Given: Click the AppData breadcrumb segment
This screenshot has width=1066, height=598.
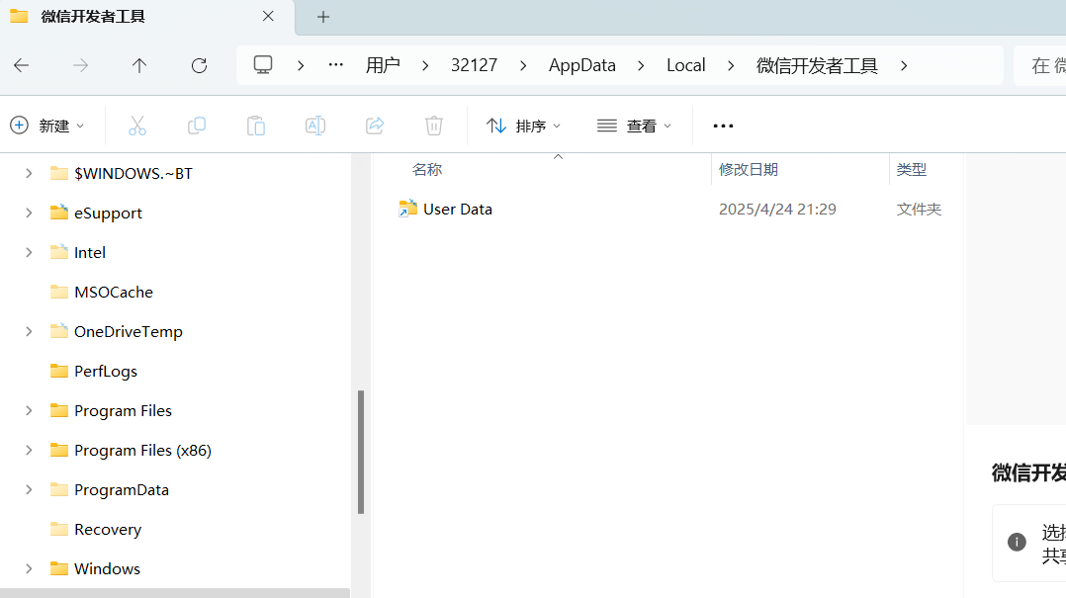Looking at the screenshot, I should point(581,65).
